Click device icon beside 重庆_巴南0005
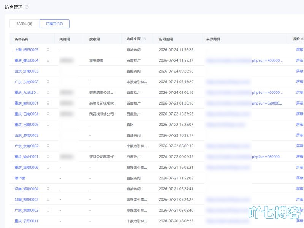The image size is (304, 228). 48,124
